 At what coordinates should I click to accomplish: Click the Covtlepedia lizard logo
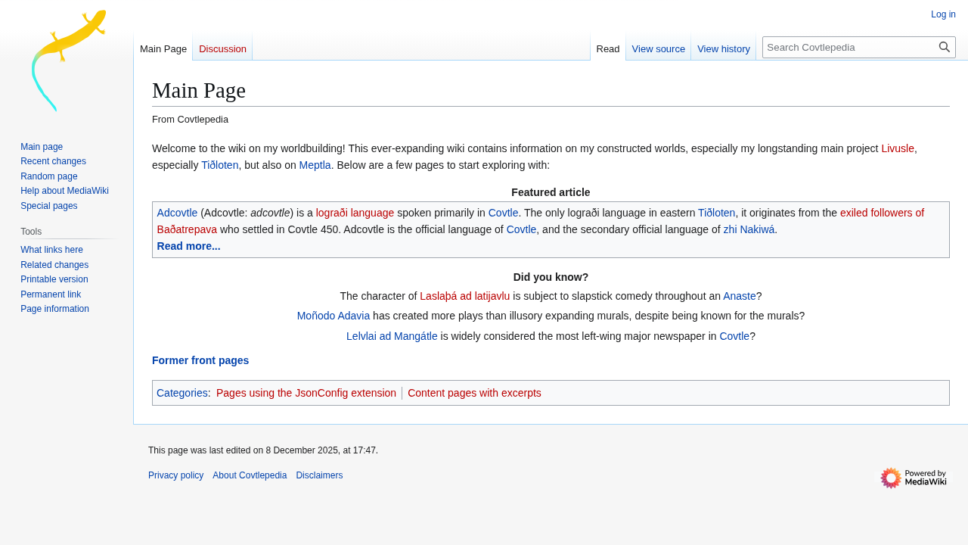click(x=67, y=61)
